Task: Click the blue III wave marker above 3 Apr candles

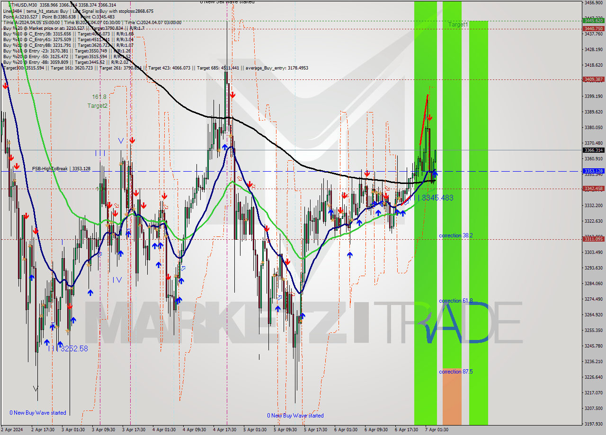Action: click(x=100, y=153)
